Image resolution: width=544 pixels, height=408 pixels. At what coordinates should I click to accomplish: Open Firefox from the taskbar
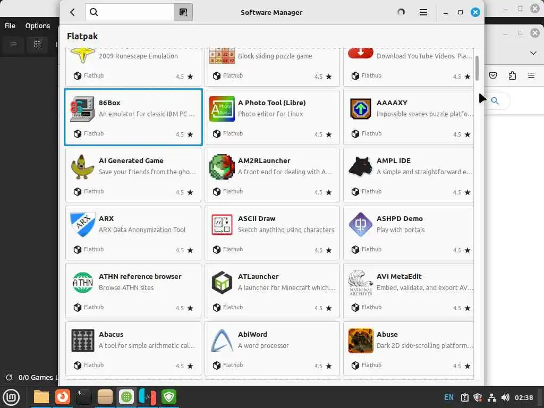click(63, 397)
